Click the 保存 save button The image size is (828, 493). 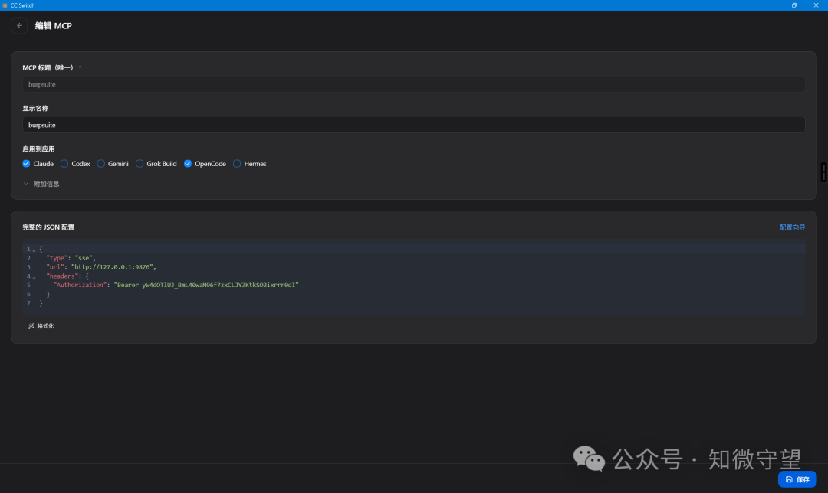[797, 479]
